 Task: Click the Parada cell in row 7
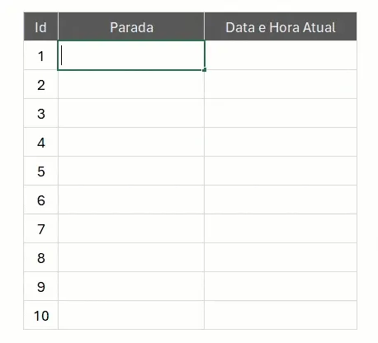[131, 228]
